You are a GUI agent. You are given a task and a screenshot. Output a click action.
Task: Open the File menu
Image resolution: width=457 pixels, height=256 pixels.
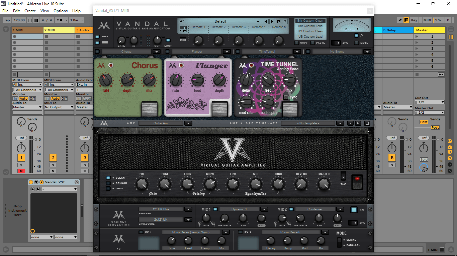point(5,11)
